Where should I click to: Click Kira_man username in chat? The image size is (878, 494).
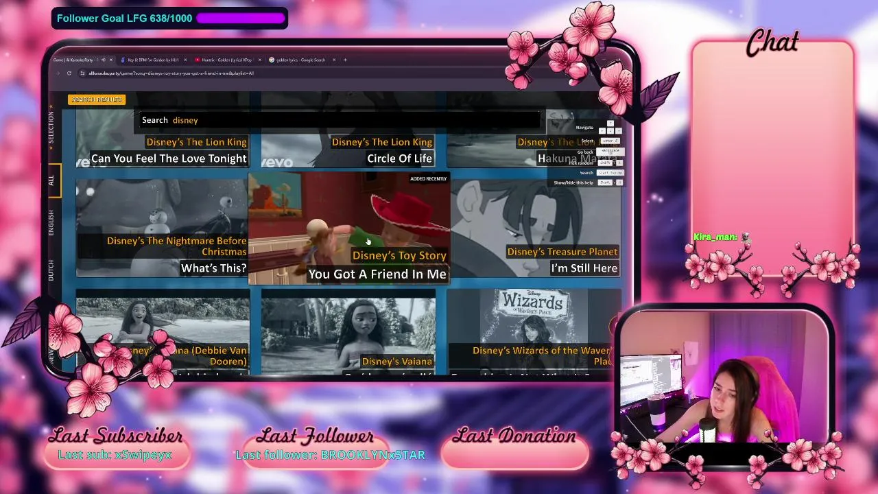coord(715,237)
